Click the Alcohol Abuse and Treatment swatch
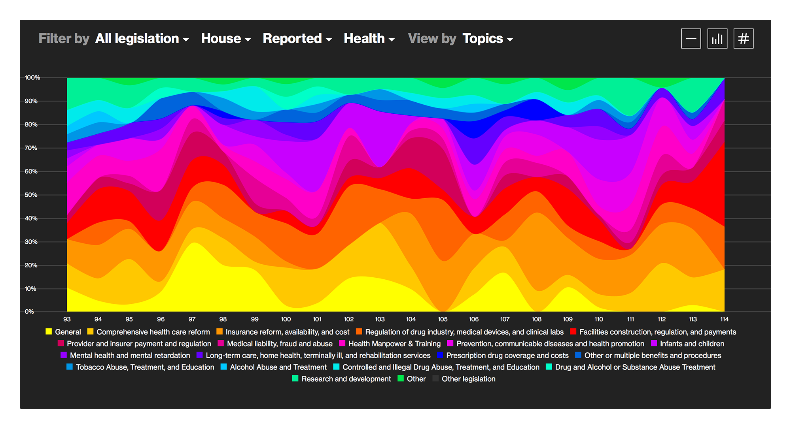This screenshot has width=791, height=429. [x=224, y=367]
